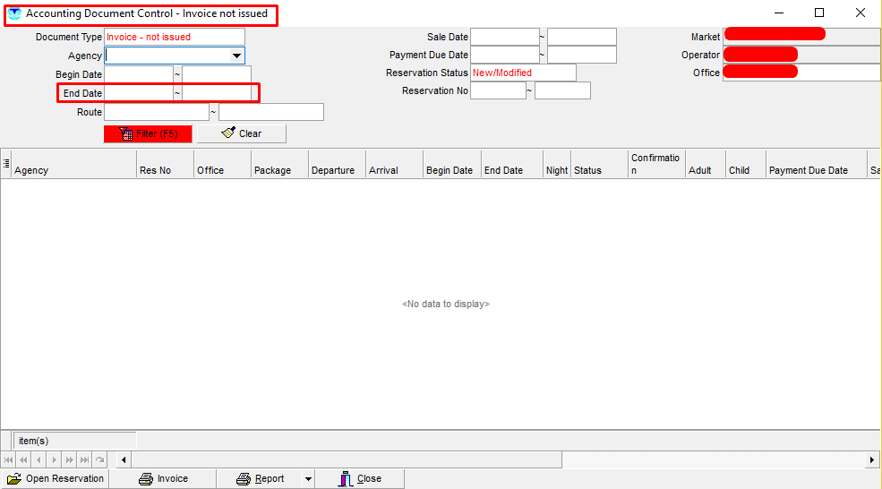Click the first Sale Date input field
The height and width of the screenshot is (489, 882).
click(504, 37)
